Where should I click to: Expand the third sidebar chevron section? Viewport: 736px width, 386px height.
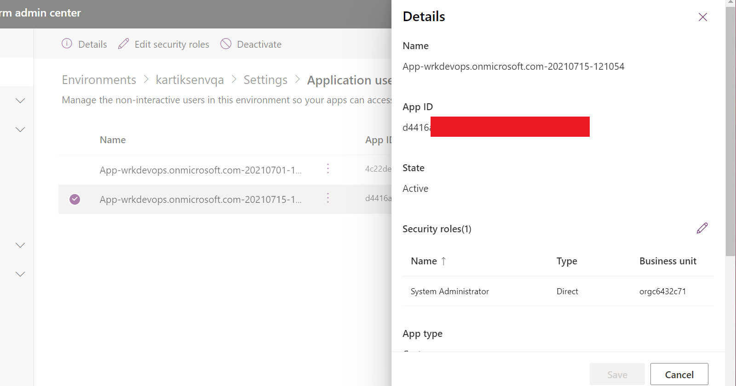20,245
